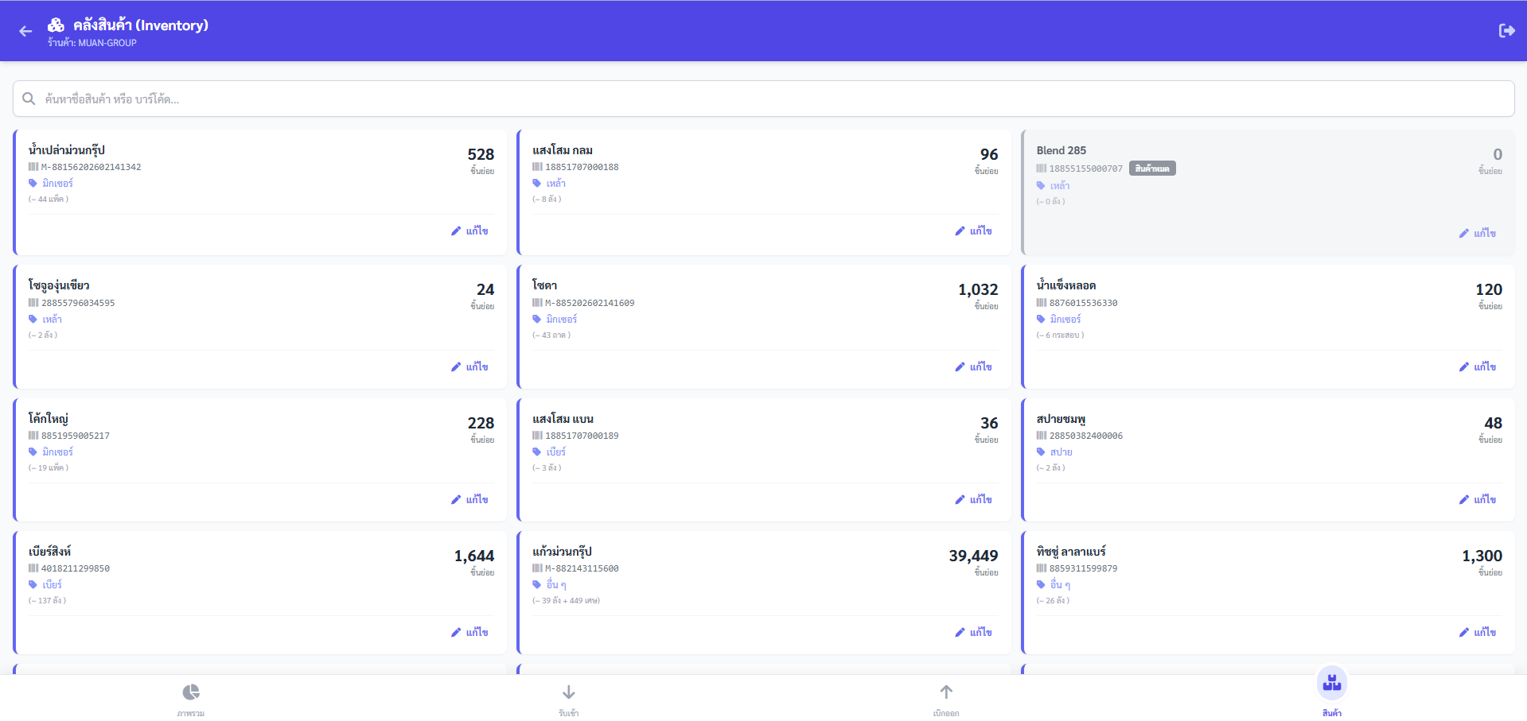Image resolution: width=1527 pixels, height=721 pixels.
Task: Edit the โซดา product
Action: (x=973, y=367)
